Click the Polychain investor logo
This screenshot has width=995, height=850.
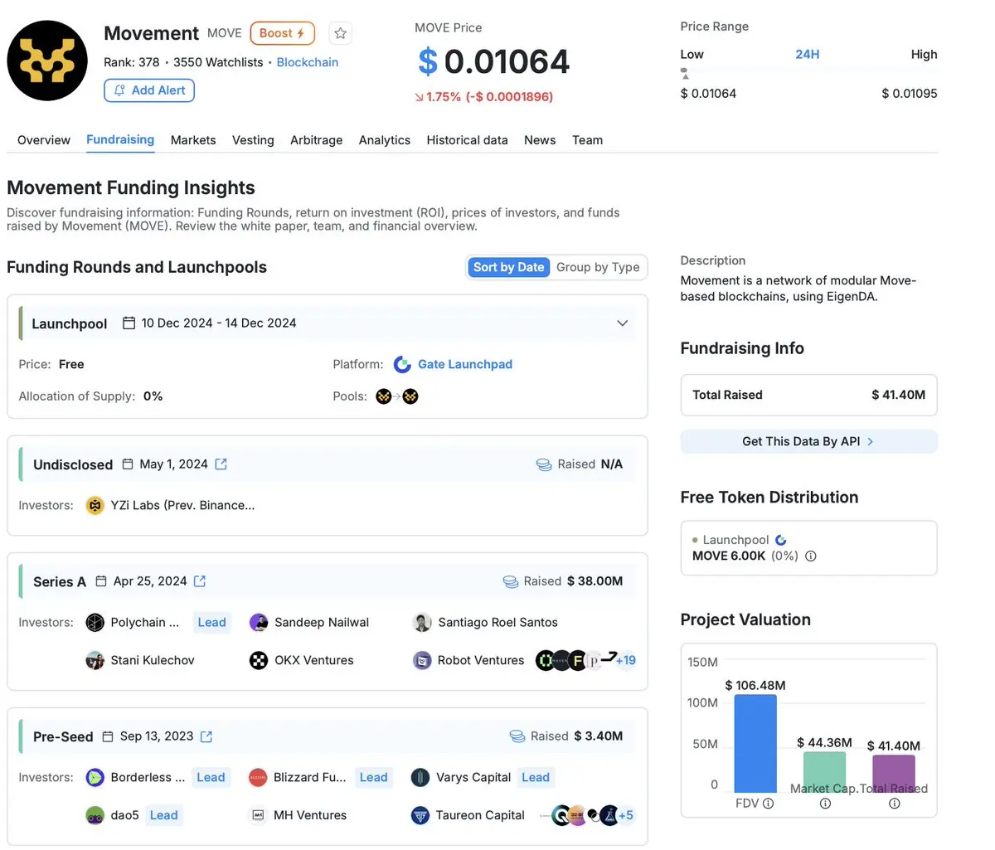pos(95,623)
